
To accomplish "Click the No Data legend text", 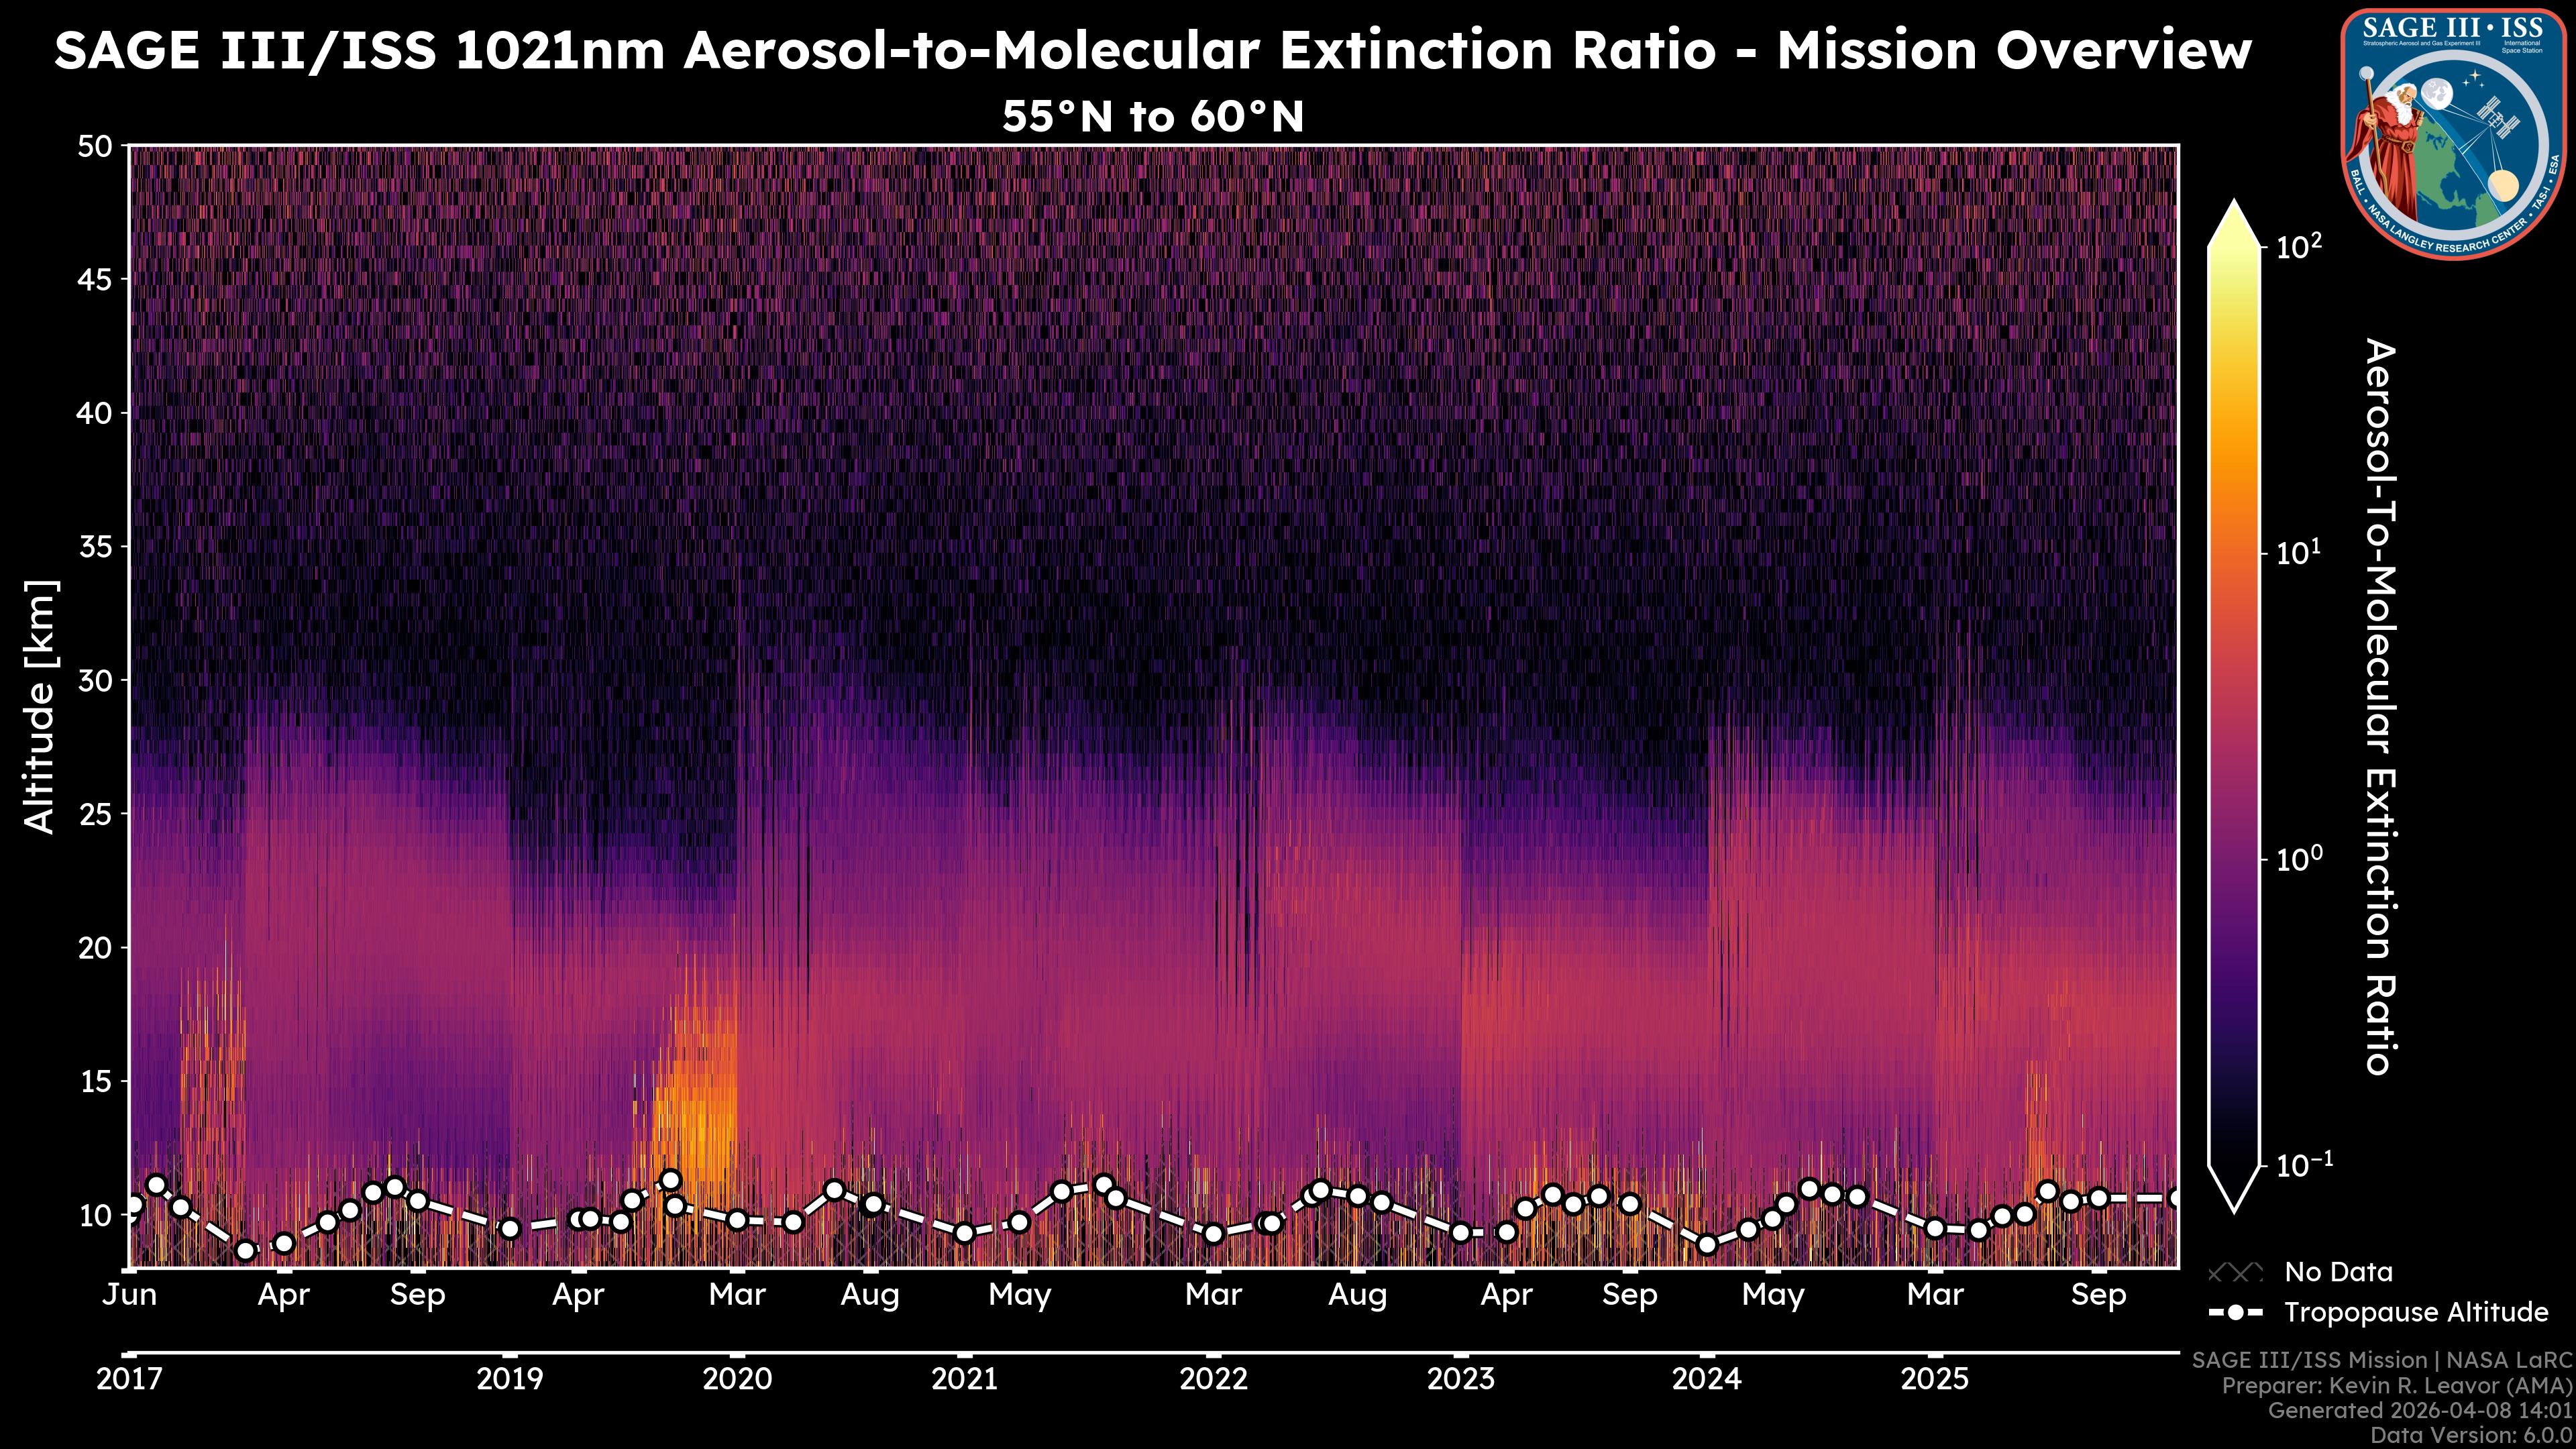I will tap(2338, 1273).
